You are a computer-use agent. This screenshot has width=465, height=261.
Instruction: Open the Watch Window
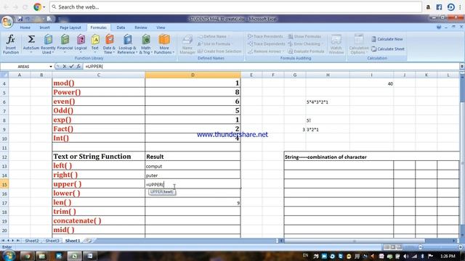point(336,43)
